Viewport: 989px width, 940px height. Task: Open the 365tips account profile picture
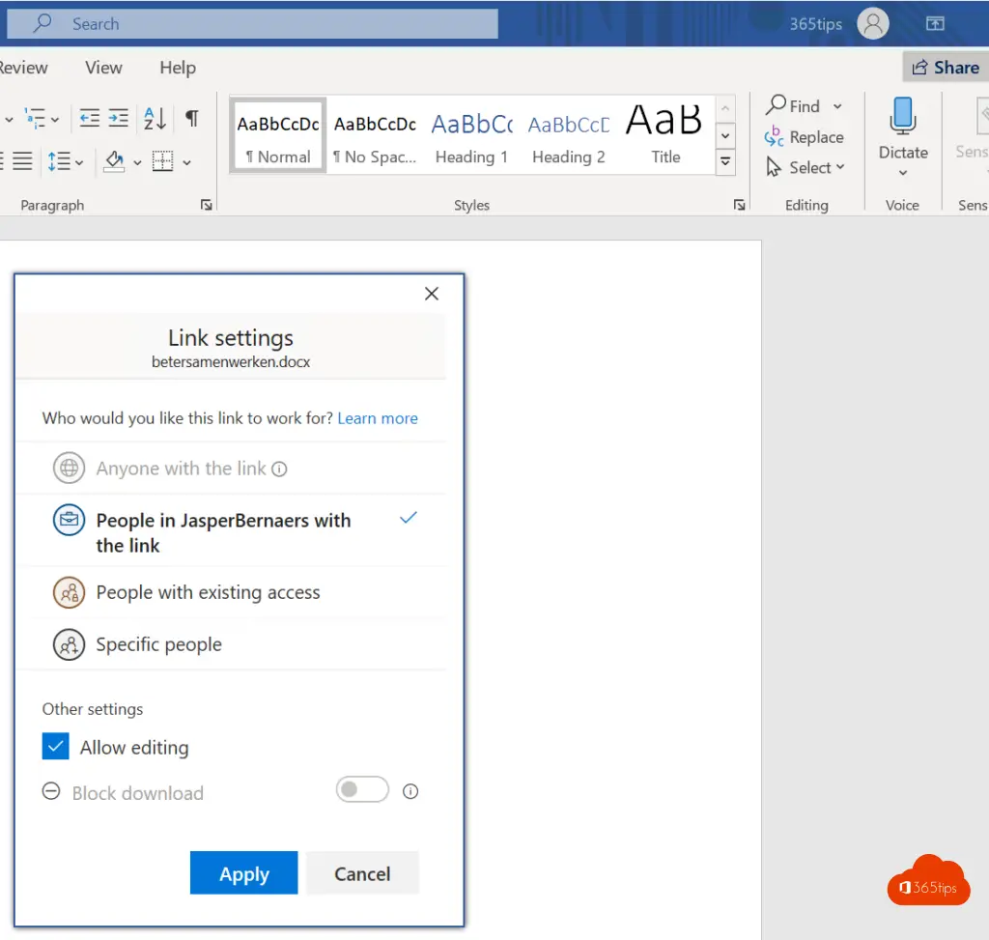click(873, 24)
